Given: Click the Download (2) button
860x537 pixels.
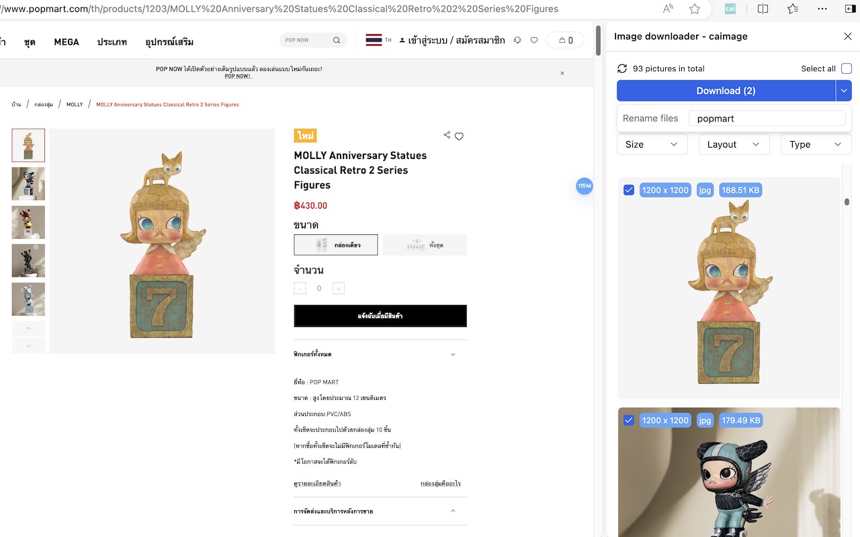Looking at the screenshot, I should point(726,91).
